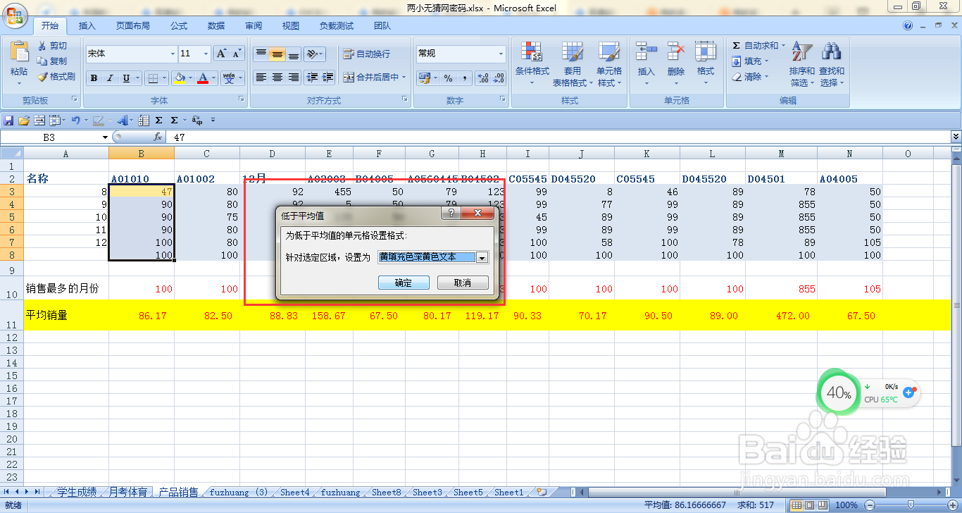
Task: Open the Format (格式) cells button
Action: click(x=705, y=64)
